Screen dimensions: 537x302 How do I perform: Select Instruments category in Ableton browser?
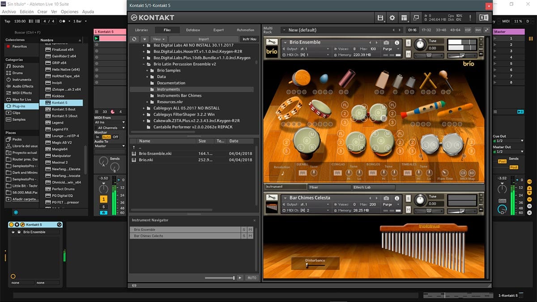[21, 80]
